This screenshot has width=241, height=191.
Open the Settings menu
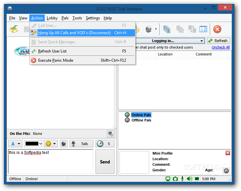pyautogui.click(x=93, y=18)
